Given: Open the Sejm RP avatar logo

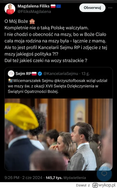Looking at the screenshot, I should (11, 74).
